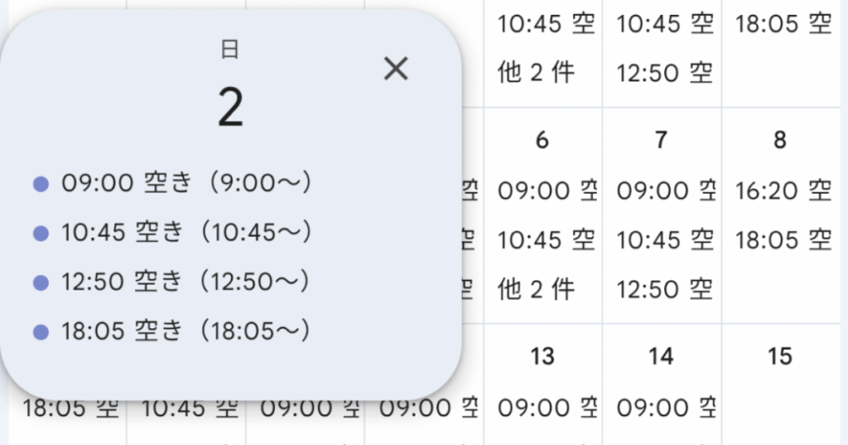Select the 12:50 slot on day 7
The image size is (848, 445).
(x=665, y=289)
